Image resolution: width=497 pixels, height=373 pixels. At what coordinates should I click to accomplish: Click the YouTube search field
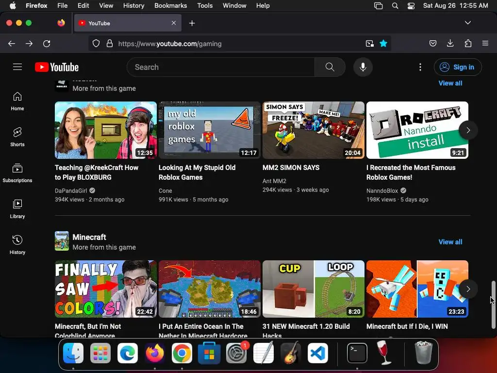(x=221, y=67)
